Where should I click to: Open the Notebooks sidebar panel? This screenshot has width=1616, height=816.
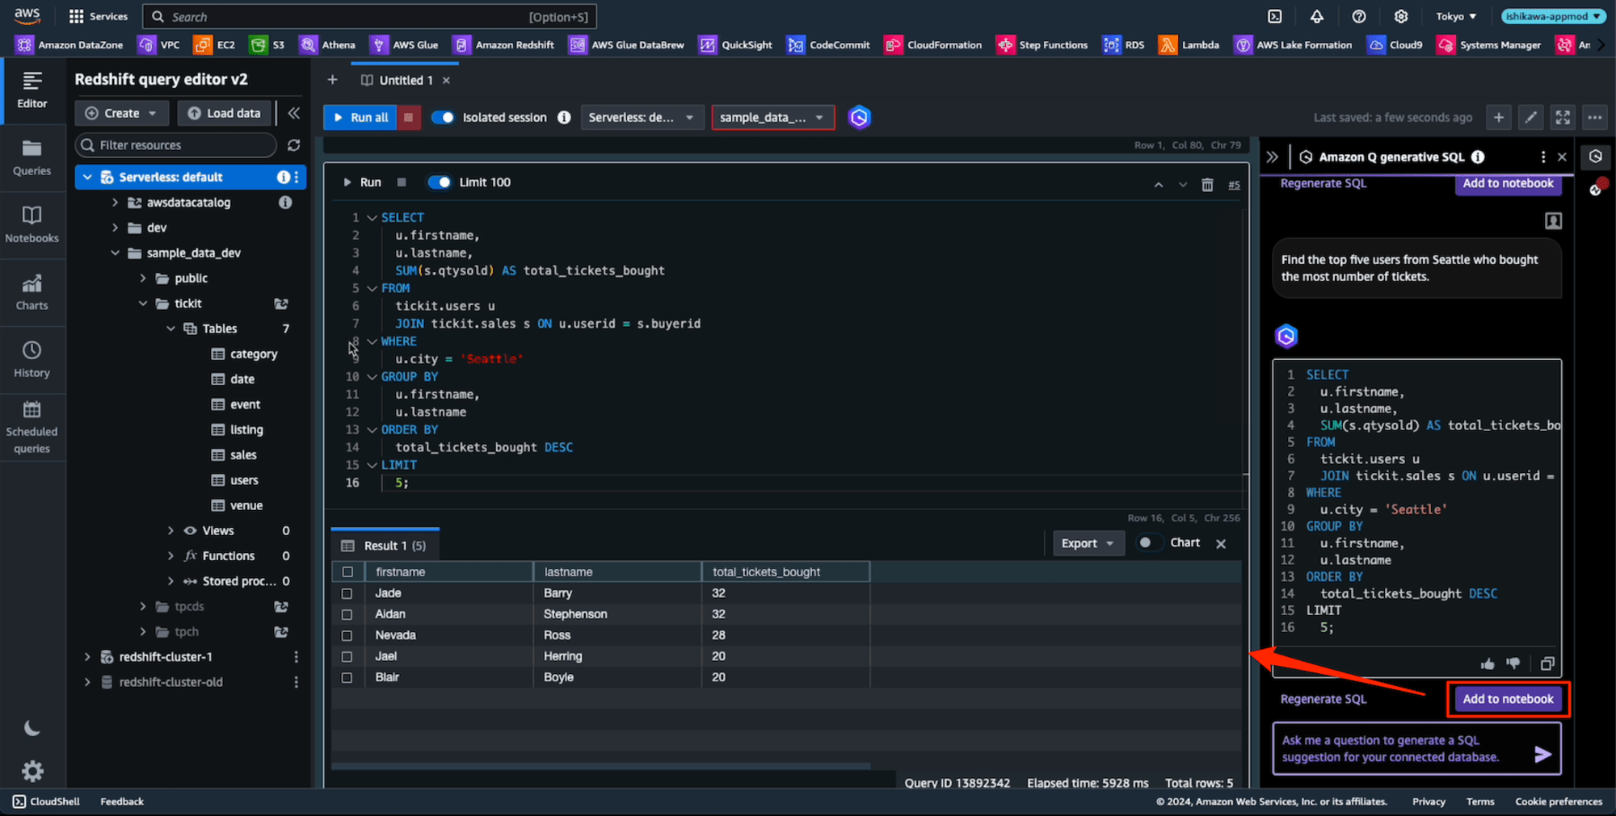[x=32, y=225]
